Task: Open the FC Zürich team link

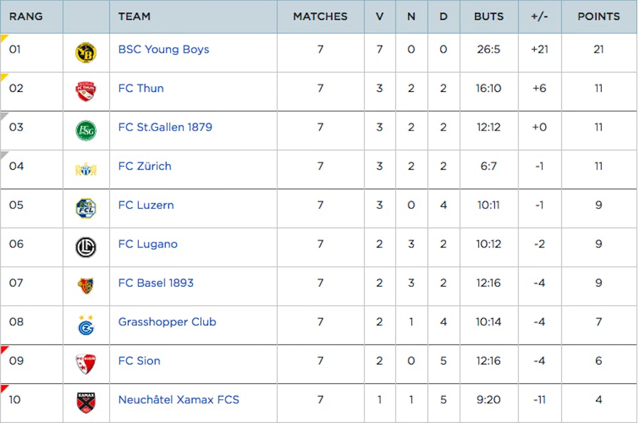Action: pyautogui.click(x=145, y=166)
